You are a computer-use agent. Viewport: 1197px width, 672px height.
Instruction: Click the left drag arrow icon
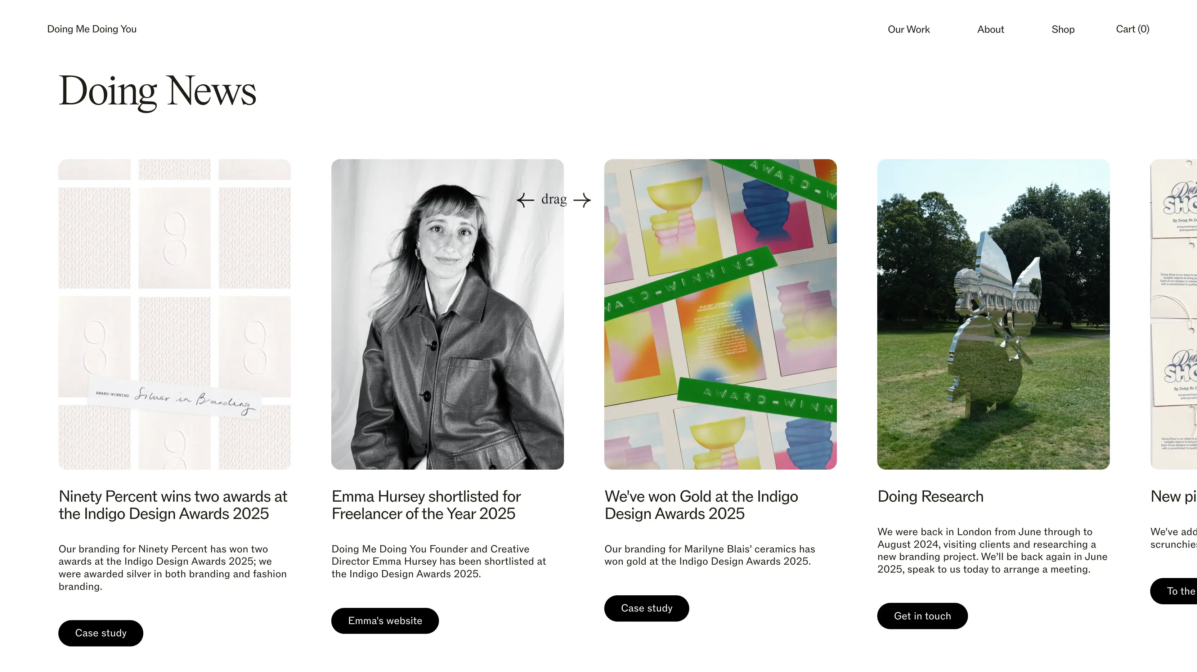click(x=525, y=200)
